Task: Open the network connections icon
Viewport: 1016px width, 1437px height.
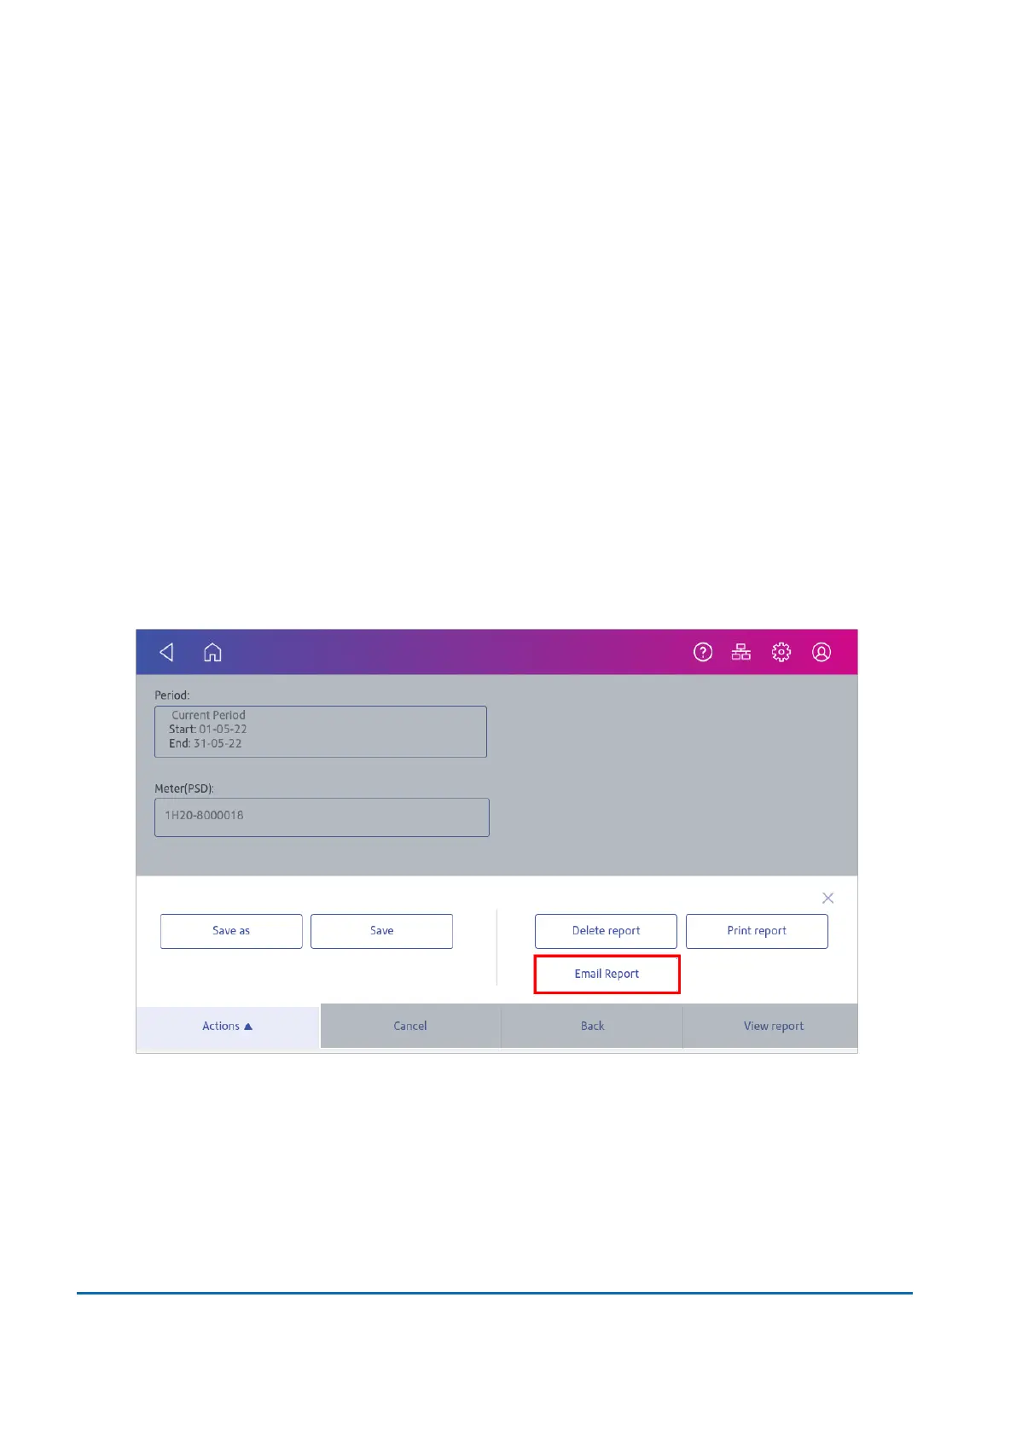Action: coord(741,652)
